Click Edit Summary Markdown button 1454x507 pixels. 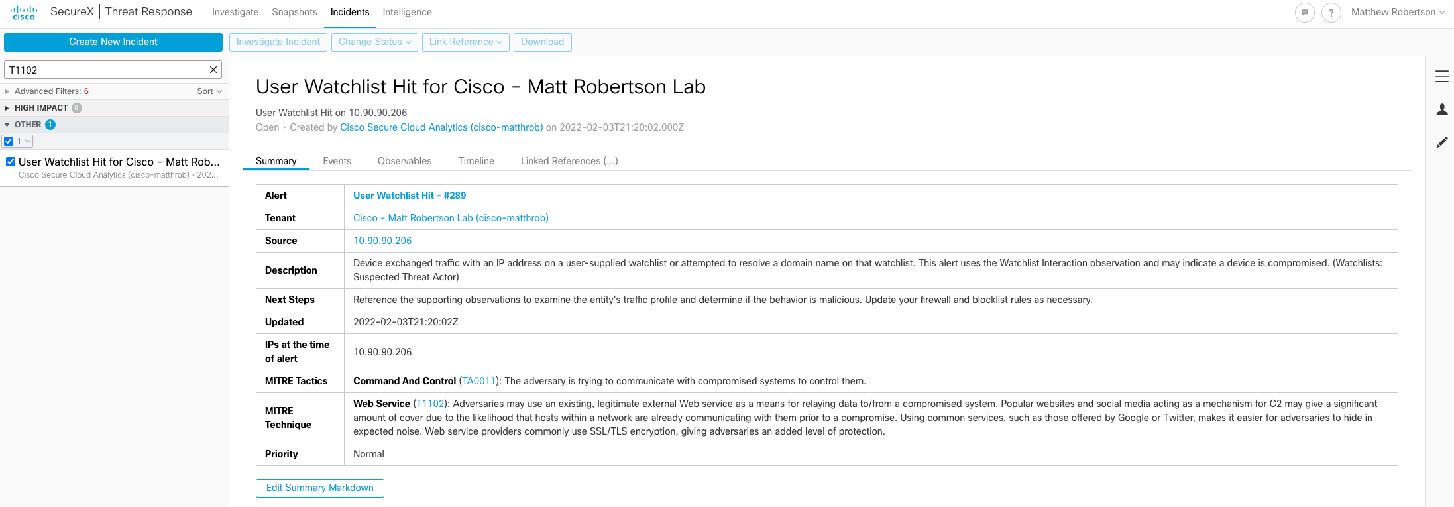pyautogui.click(x=320, y=488)
